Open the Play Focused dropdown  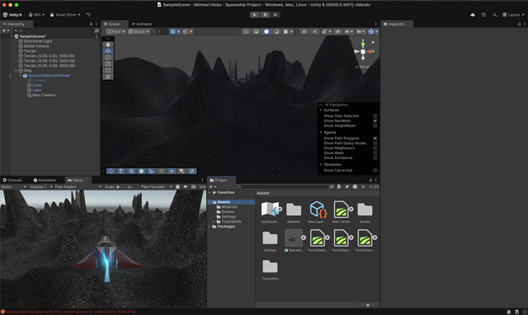point(156,187)
